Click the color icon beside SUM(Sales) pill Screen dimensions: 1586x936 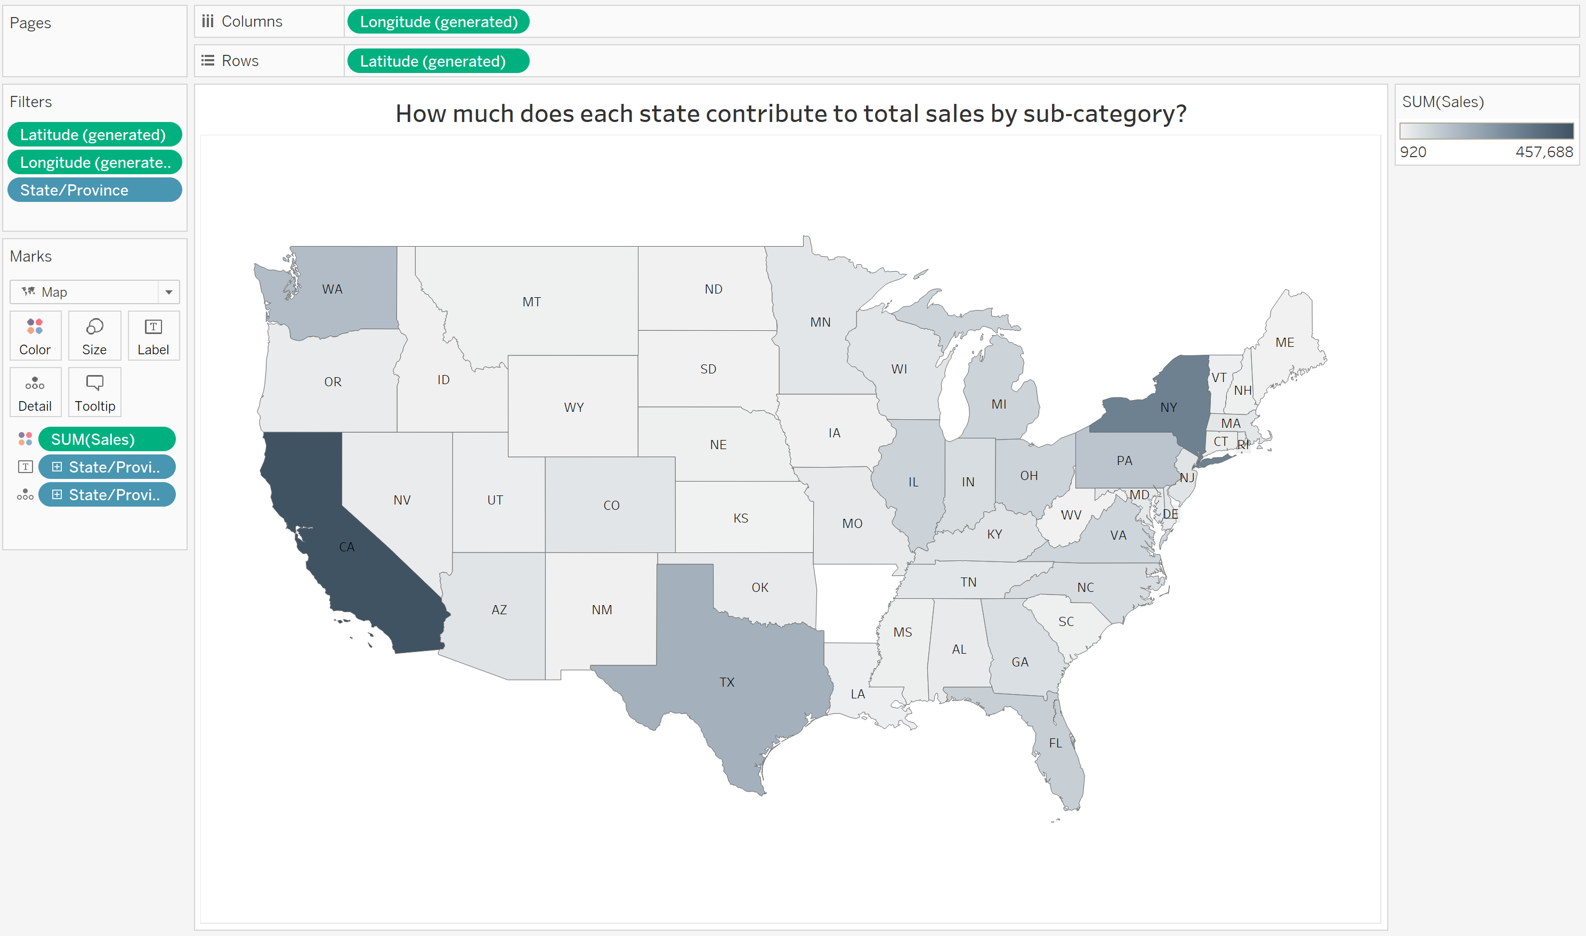pyautogui.click(x=25, y=439)
